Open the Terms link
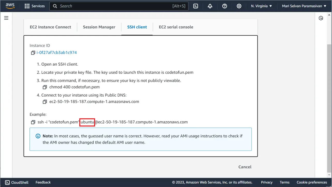 point(284,182)
